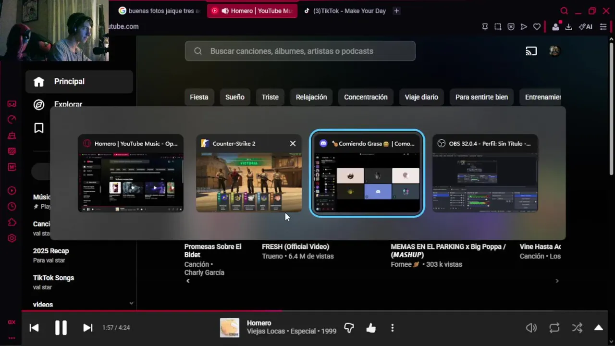The width and height of the screenshot is (615, 346).
Task: Open GX Control speedometer sidebar icon
Action: pyautogui.click(x=12, y=120)
